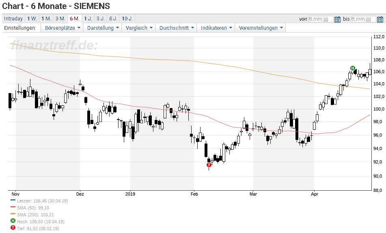Click the '100,0' price axis label
Viewport: 386px width, 233px height.
point(379,109)
